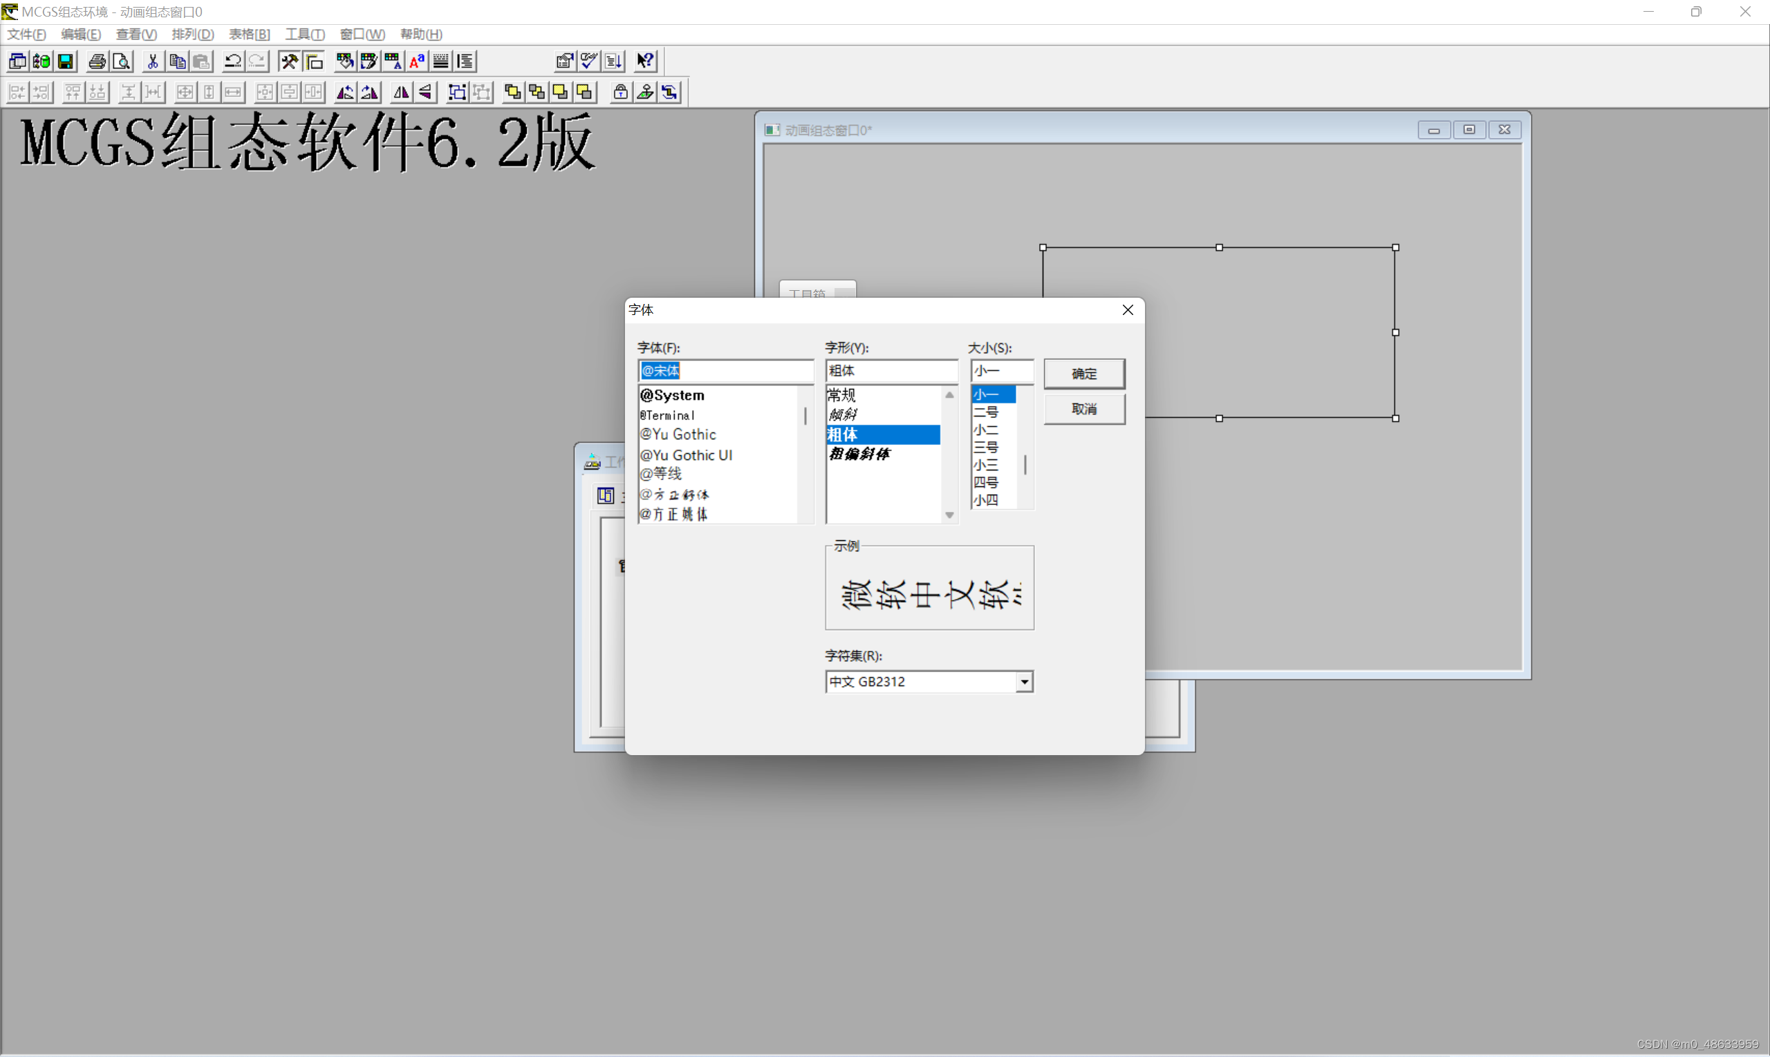Open the 工具(T) menu
The width and height of the screenshot is (1770, 1057).
[304, 34]
